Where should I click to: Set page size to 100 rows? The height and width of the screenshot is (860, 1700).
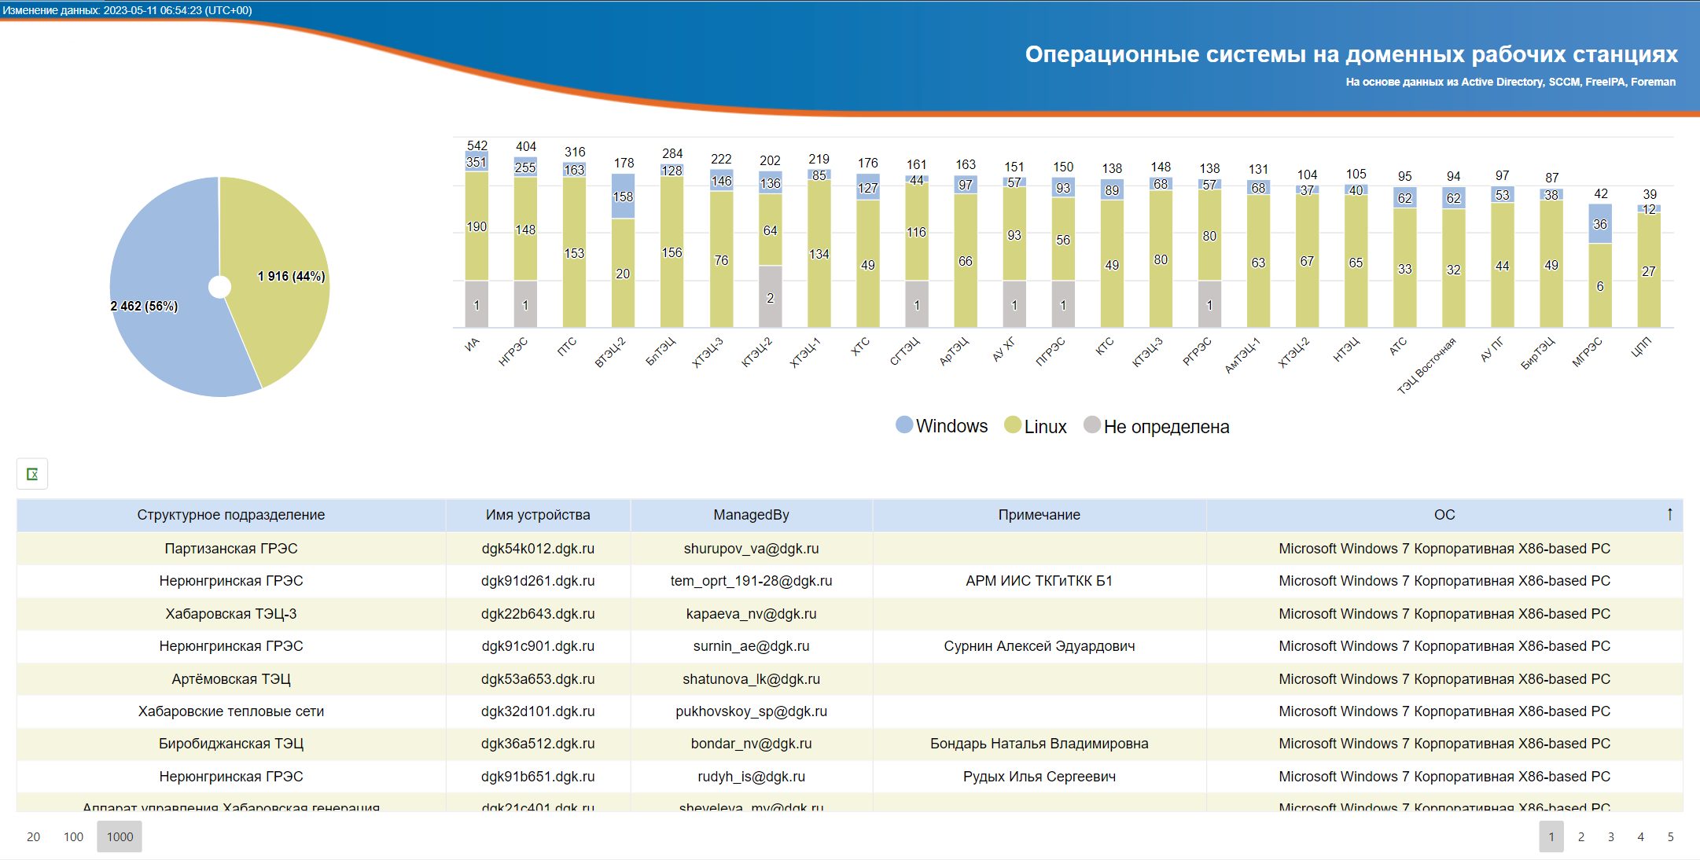coord(74,836)
